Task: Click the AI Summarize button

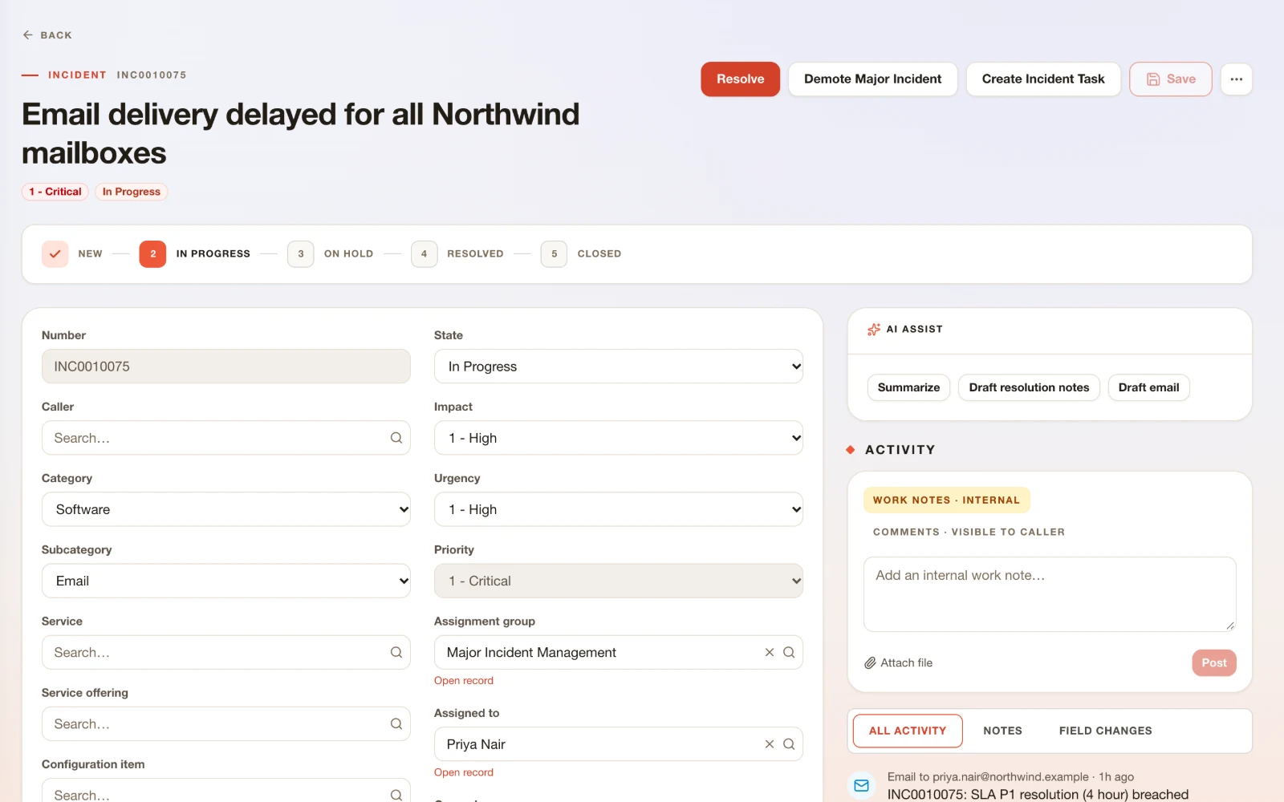Action: tap(908, 387)
